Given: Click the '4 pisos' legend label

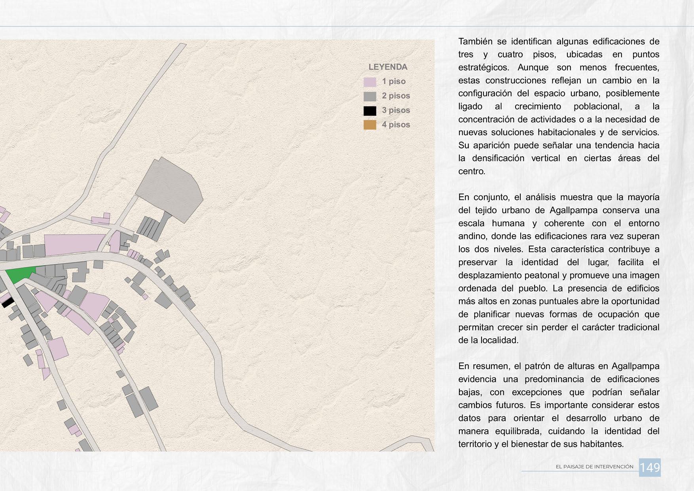Looking at the screenshot, I should [396, 125].
